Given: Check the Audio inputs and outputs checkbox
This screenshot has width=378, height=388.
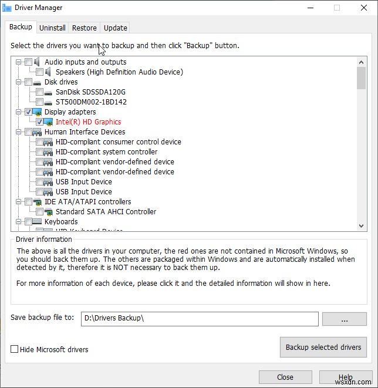Looking at the screenshot, I should pos(28,62).
